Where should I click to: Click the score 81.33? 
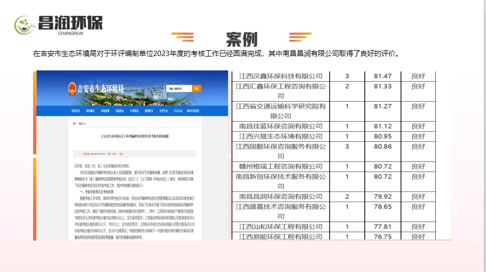point(382,86)
